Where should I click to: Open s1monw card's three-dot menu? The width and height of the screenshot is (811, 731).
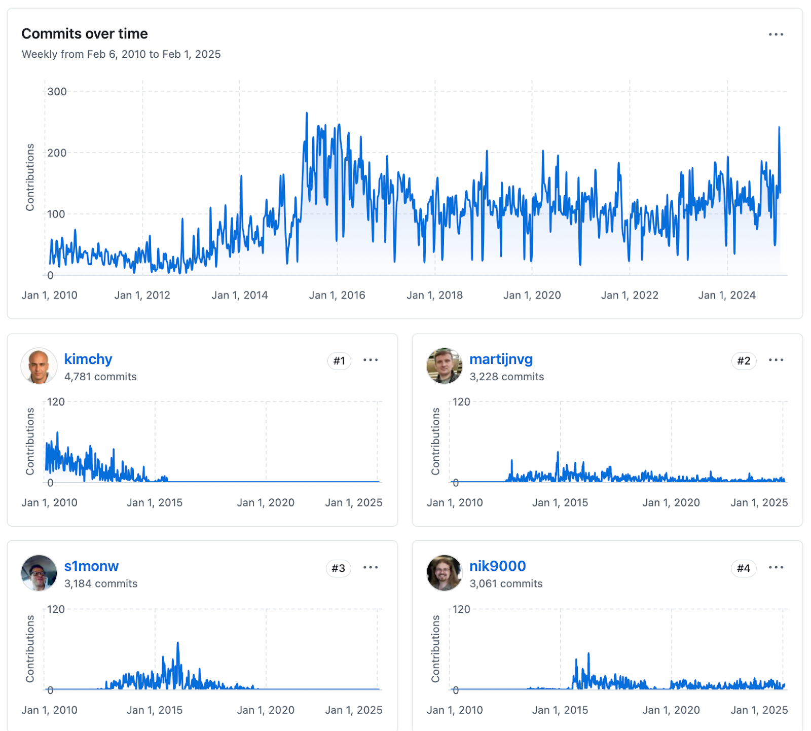tap(371, 567)
